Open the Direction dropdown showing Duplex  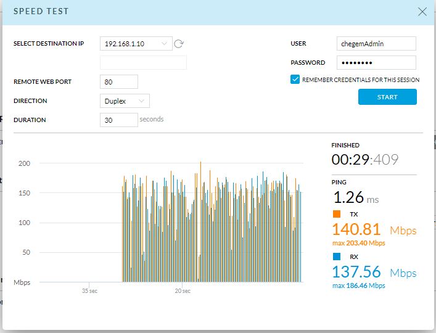pos(125,101)
